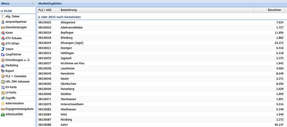Click the Intern J icon

pos(3,49)
